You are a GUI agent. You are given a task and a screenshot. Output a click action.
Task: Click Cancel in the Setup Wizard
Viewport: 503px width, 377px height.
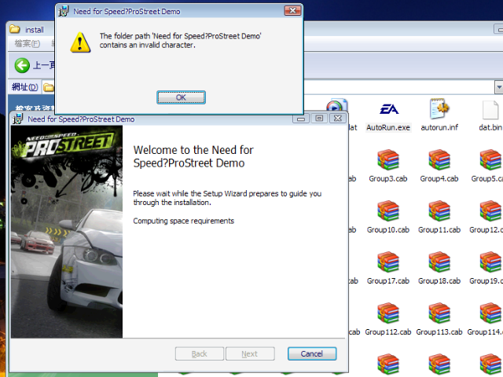312,353
